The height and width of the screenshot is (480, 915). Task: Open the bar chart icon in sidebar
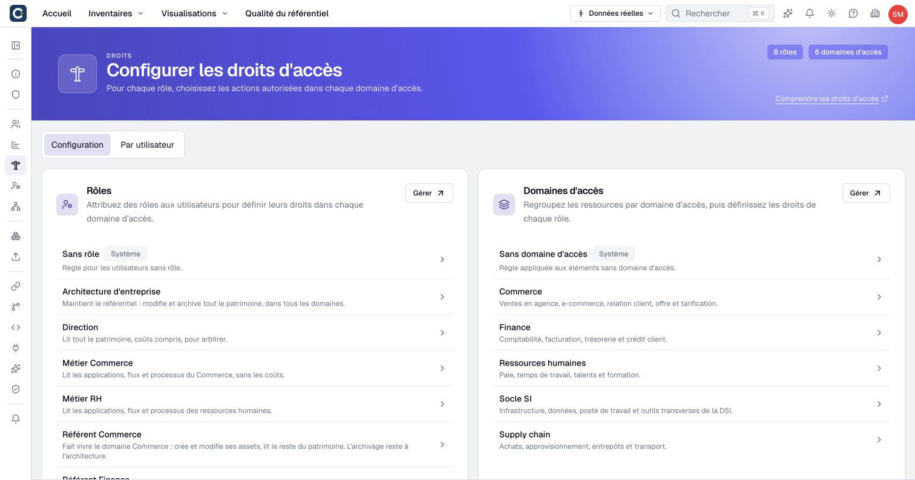[x=16, y=145]
